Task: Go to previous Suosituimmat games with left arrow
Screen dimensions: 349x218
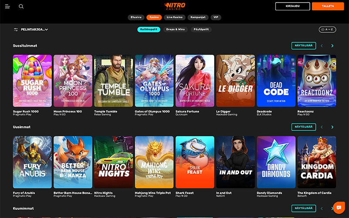Action: 322,46
